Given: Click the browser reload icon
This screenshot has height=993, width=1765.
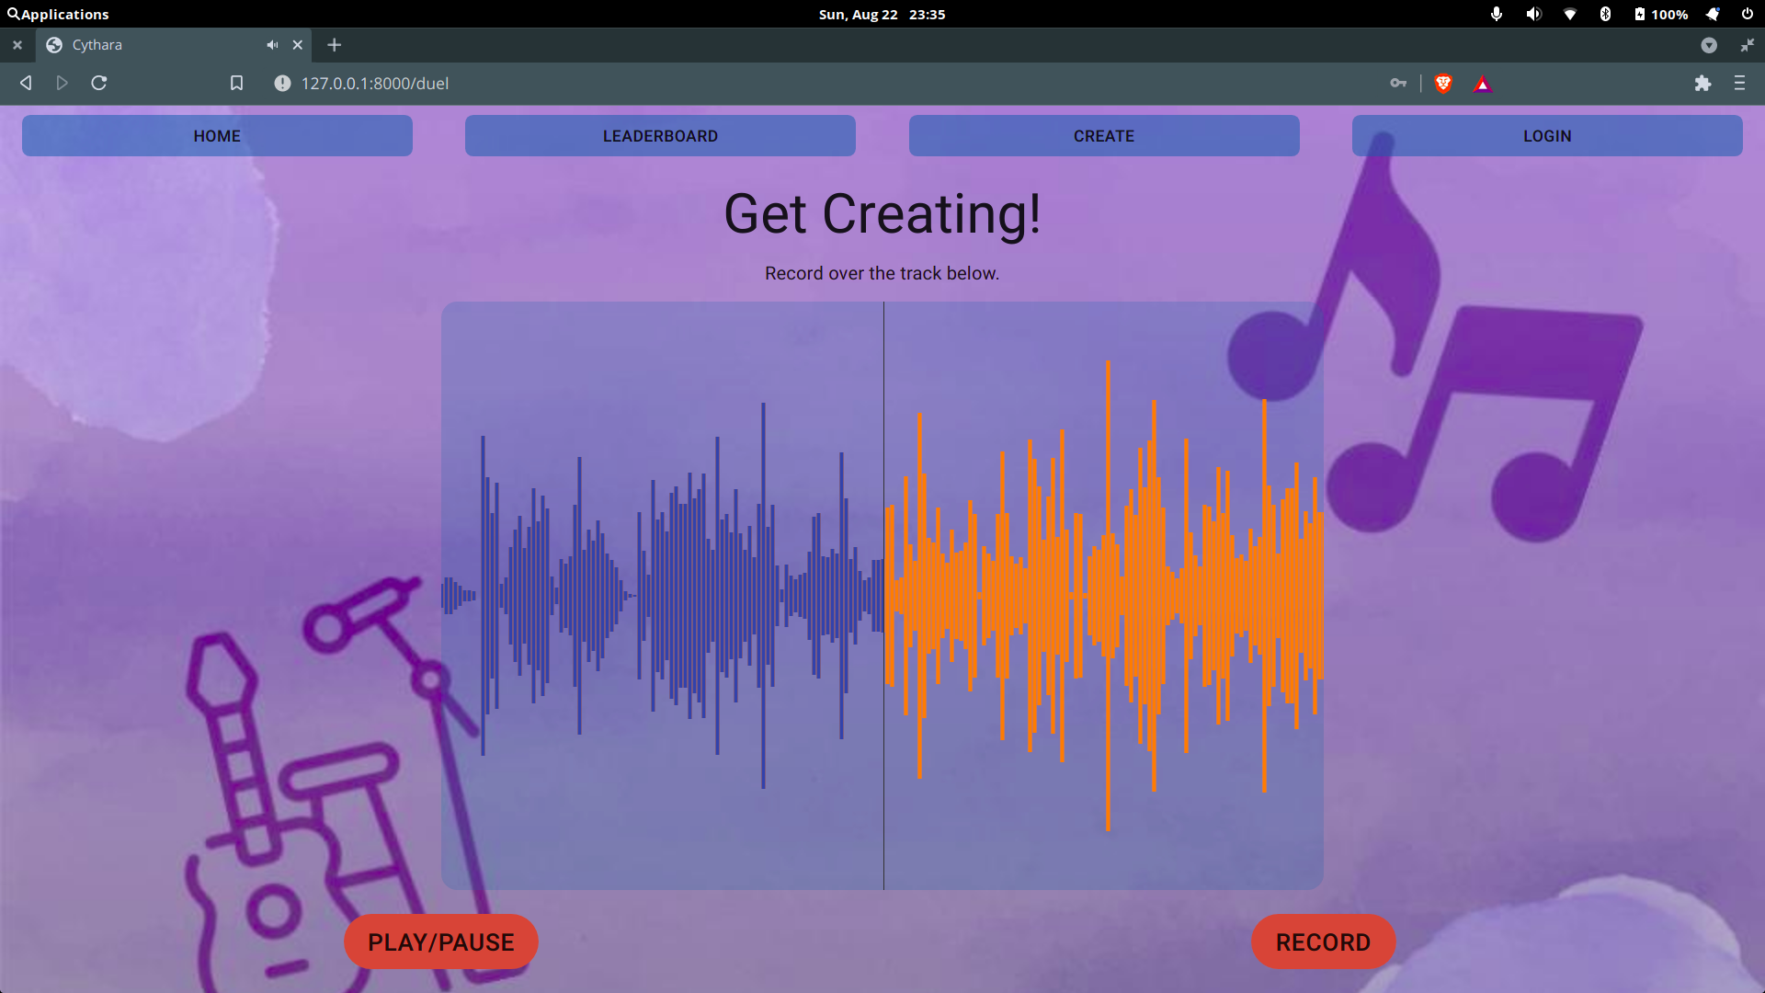Looking at the screenshot, I should (x=99, y=83).
